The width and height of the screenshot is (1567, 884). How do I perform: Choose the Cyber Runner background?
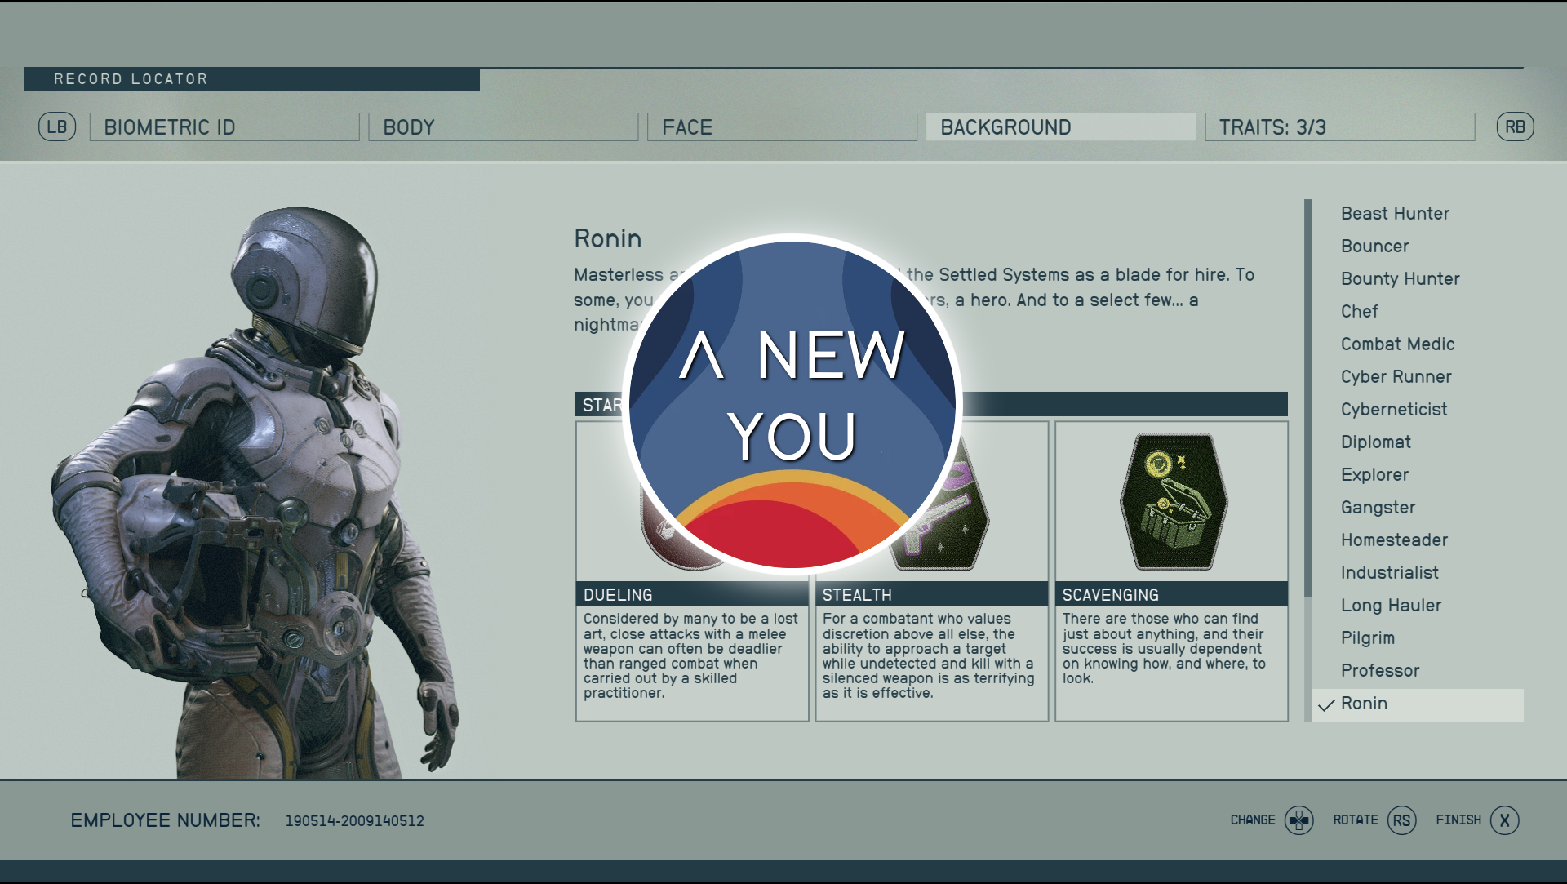(1396, 377)
